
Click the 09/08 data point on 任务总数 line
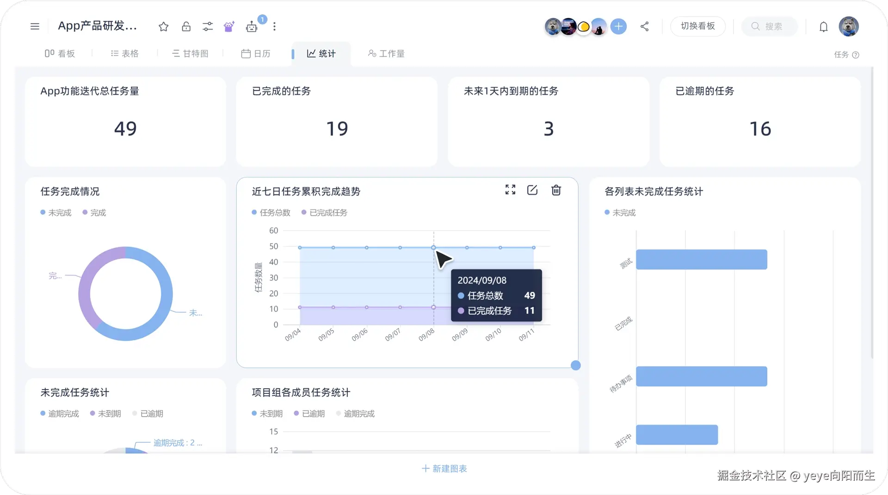click(x=433, y=248)
